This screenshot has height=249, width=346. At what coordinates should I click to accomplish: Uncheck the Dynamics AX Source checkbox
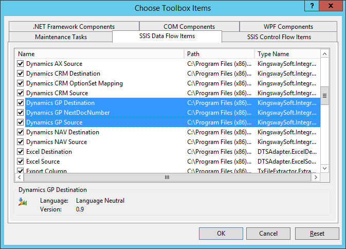click(x=20, y=64)
